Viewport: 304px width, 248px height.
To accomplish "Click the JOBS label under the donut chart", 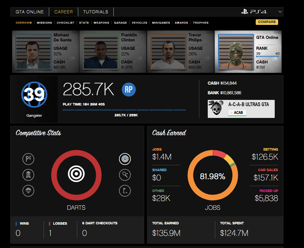I will click(x=213, y=208).
